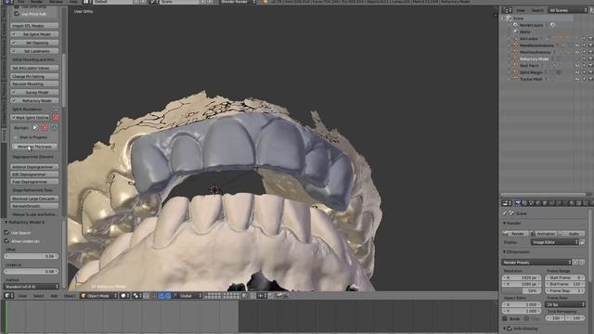Viewport: 594px width, 334px height.
Task: Toggle selectability arrow for Refractory Model
Action: point(584,58)
